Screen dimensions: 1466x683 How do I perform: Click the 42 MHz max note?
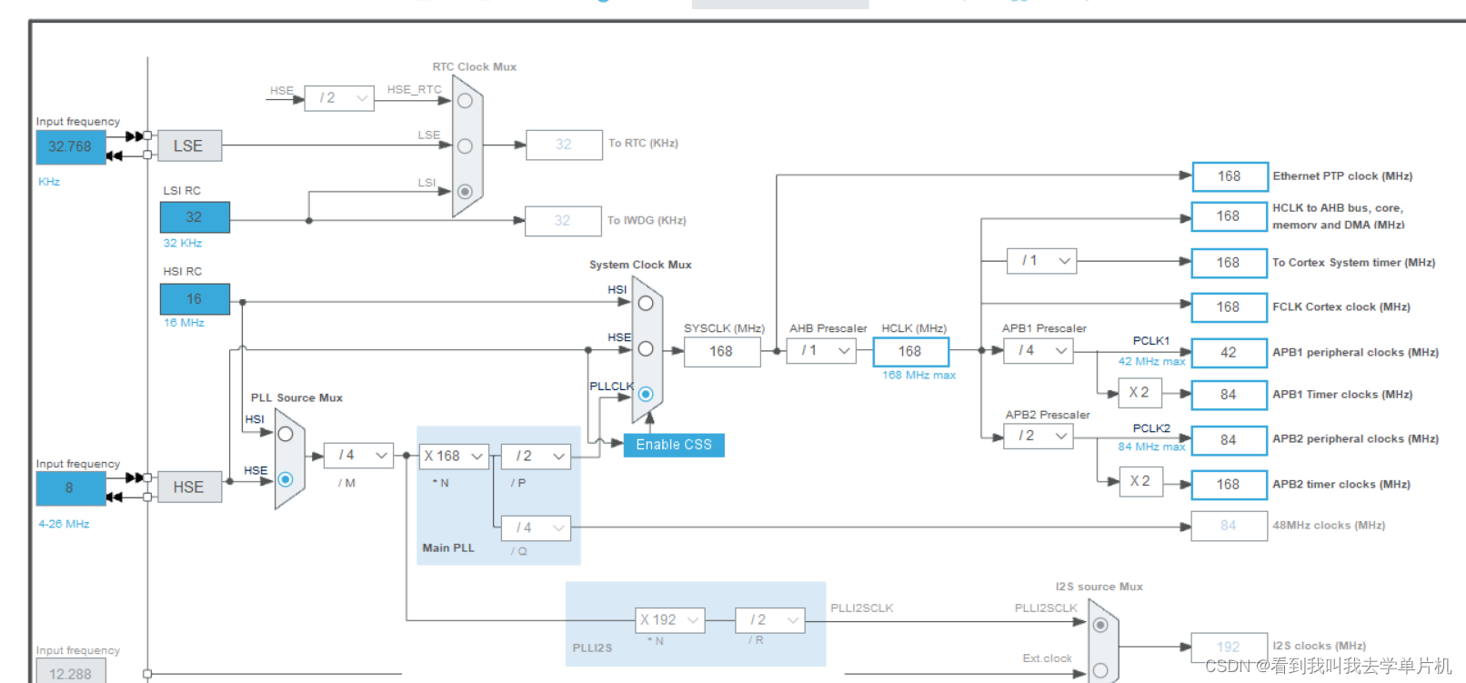point(1151,362)
